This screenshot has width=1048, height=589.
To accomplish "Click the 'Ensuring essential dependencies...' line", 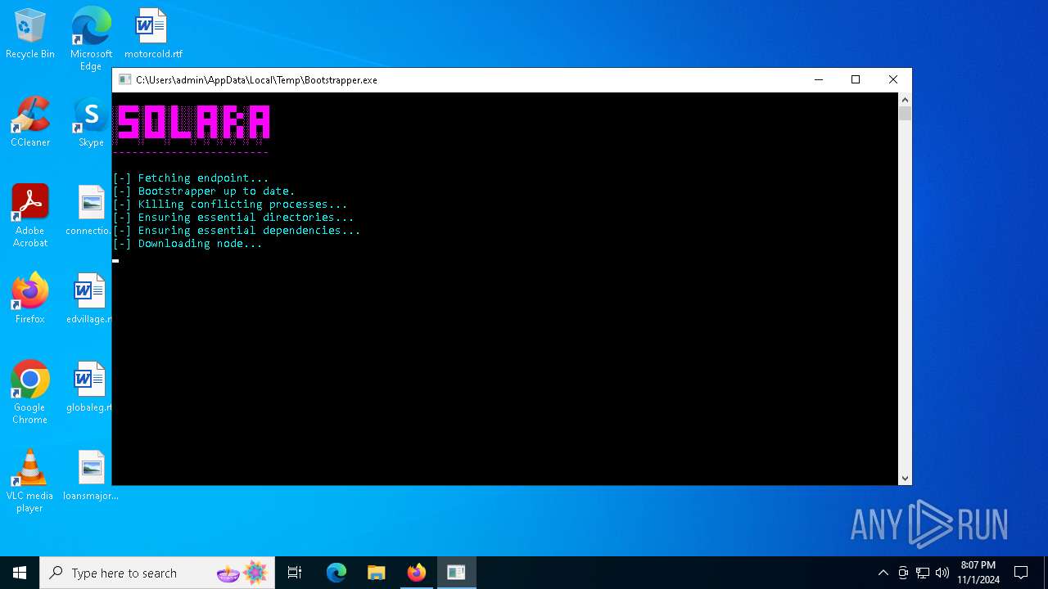I will [237, 230].
